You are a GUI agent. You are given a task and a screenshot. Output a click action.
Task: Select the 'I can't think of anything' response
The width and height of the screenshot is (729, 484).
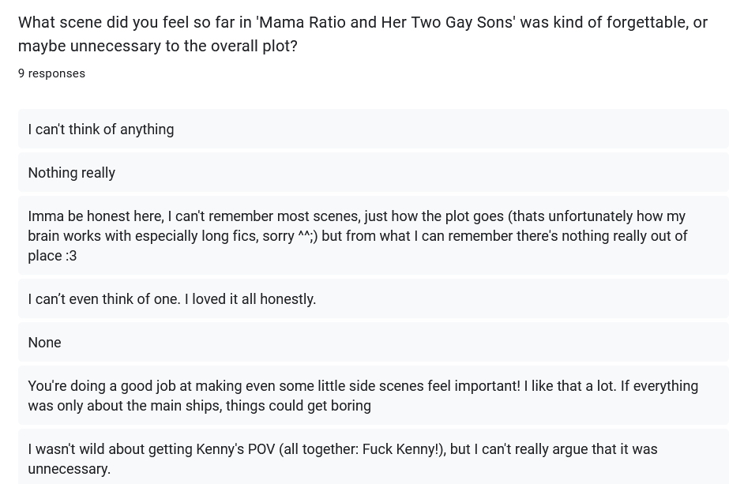click(x=101, y=129)
